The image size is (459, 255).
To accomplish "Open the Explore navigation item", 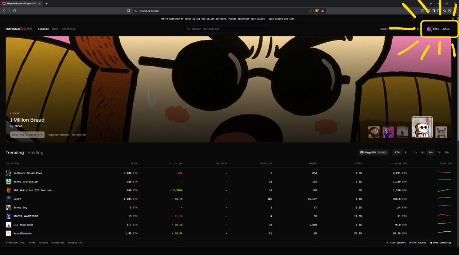I will (x=43, y=29).
